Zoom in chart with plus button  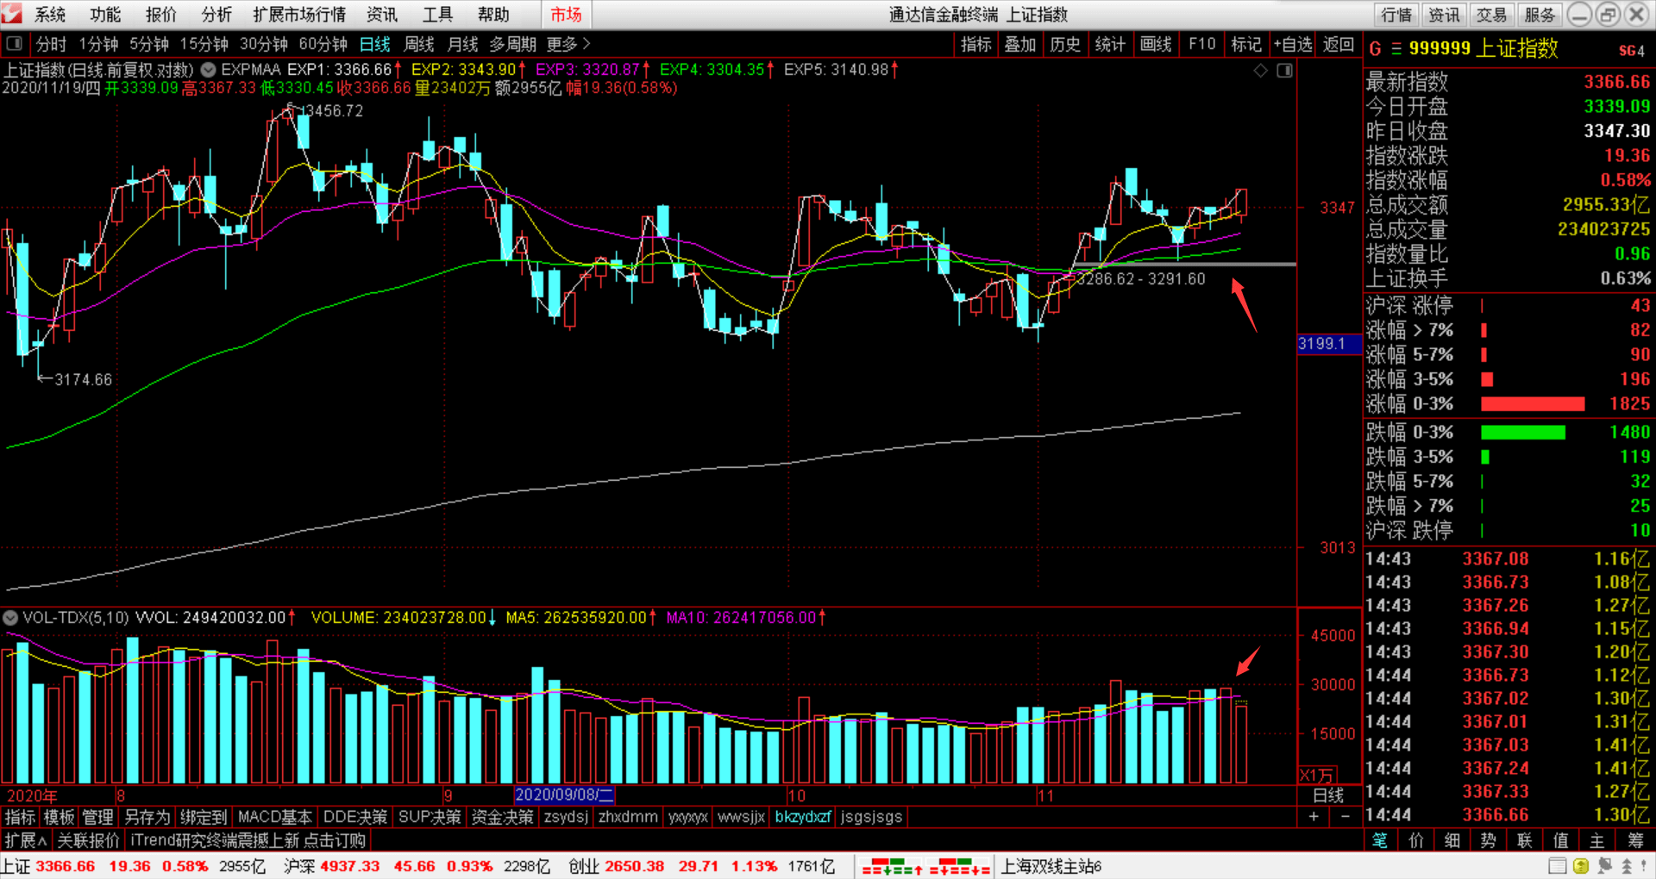point(1314,816)
